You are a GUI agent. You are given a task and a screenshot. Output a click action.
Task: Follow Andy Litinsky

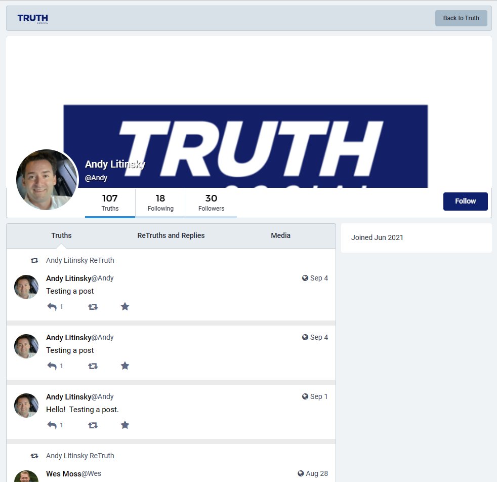(x=465, y=201)
